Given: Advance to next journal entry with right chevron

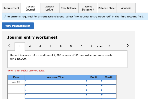Looking at the screenshot, I should coord(128,45).
